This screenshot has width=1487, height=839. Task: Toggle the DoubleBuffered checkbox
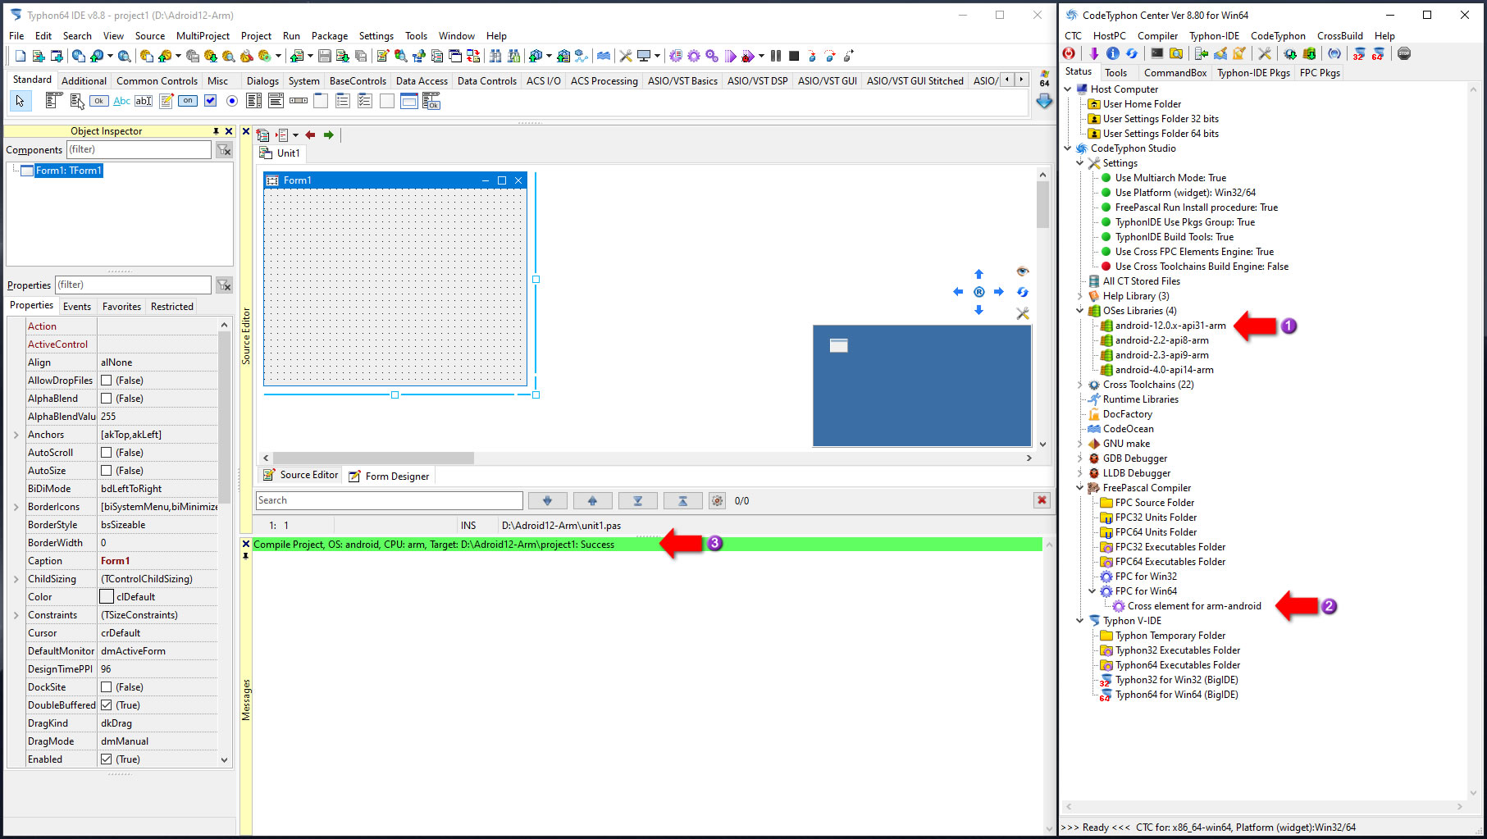[106, 705]
